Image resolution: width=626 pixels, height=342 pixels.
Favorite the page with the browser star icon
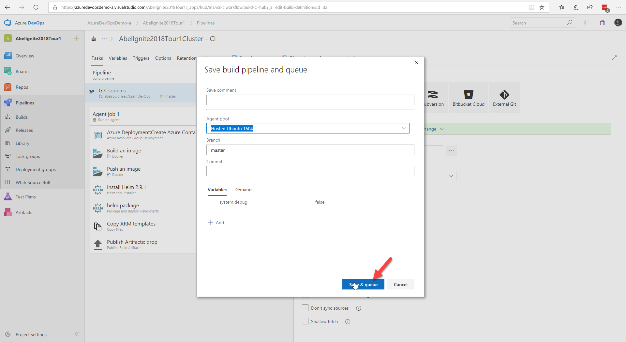pos(542,7)
